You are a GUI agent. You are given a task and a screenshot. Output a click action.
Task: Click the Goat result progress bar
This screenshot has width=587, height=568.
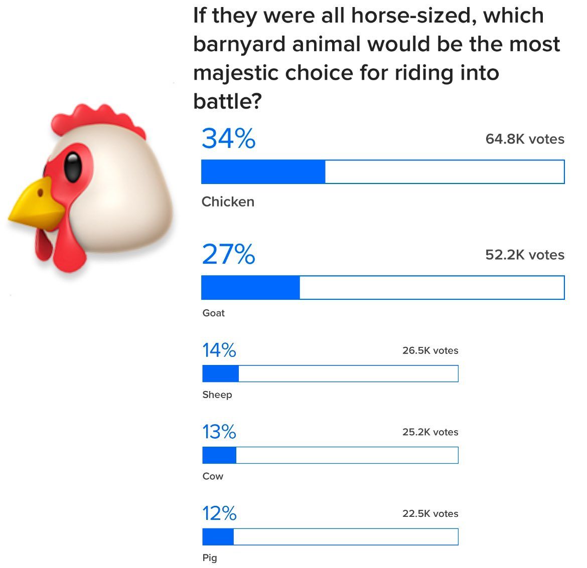(383, 288)
